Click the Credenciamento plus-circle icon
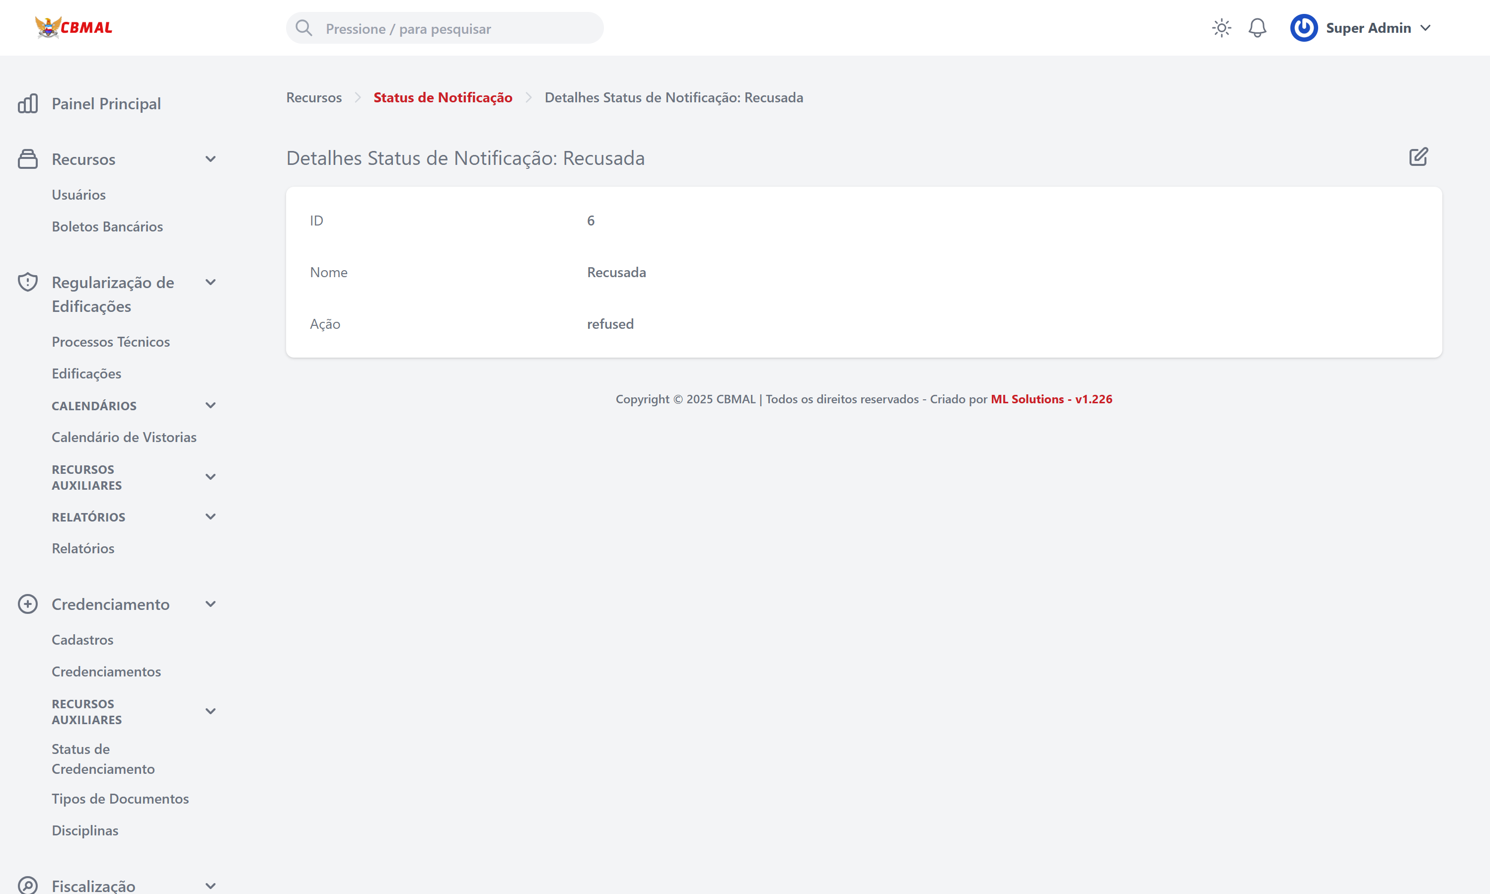The width and height of the screenshot is (1490, 894). pos(28,603)
